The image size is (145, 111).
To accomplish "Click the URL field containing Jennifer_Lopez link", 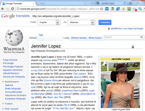I will click(71, 16).
